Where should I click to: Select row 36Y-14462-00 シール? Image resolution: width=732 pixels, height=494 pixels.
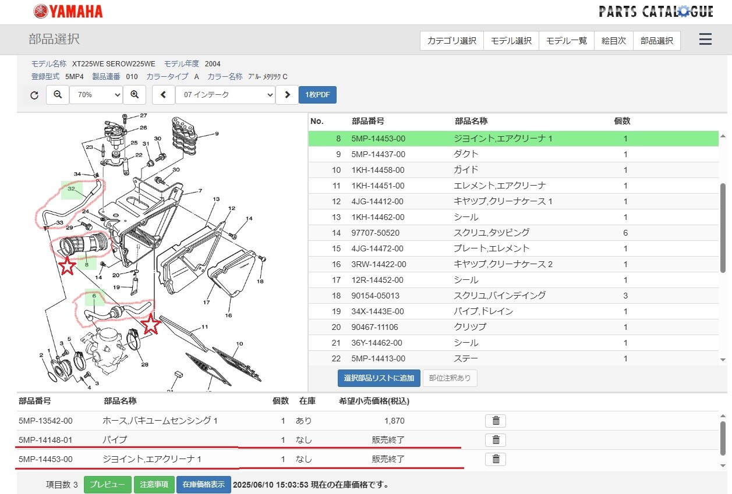click(512, 343)
